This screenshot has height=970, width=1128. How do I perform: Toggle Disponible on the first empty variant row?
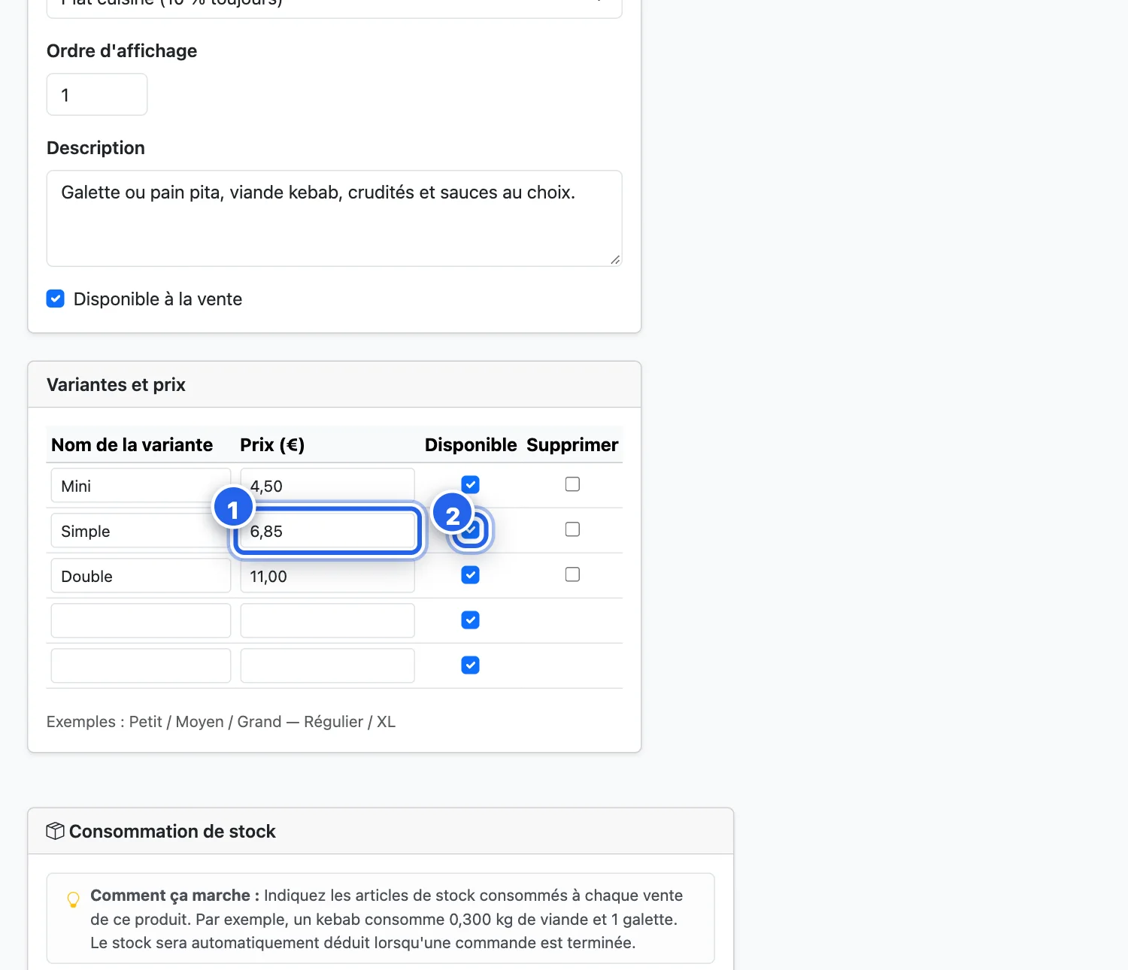[471, 620]
